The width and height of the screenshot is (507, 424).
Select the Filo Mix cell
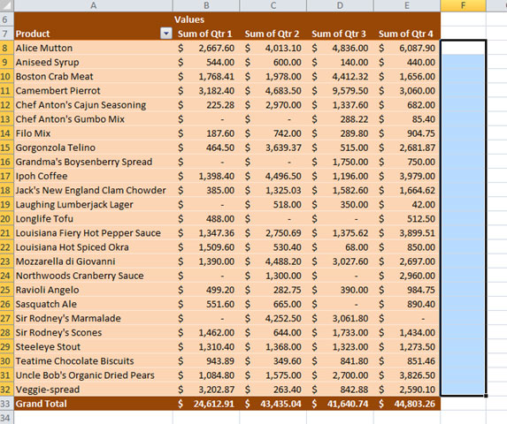(94, 133)
